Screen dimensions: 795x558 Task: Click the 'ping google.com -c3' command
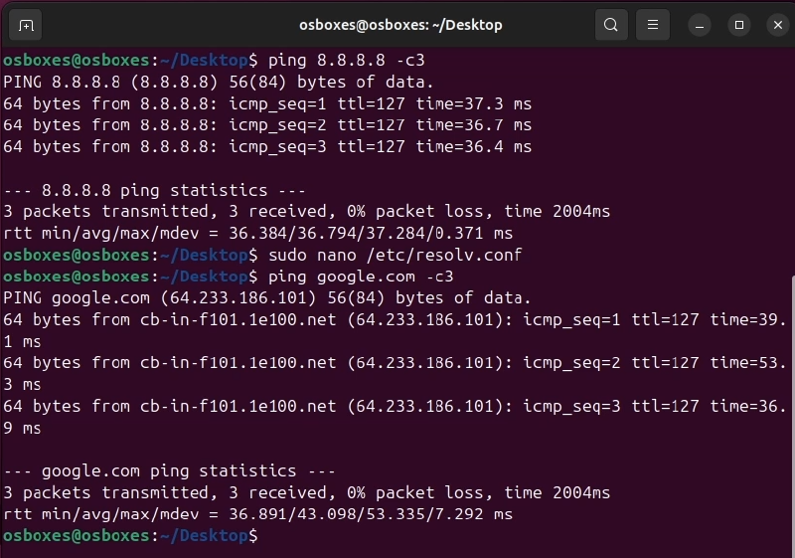(361, 277)
